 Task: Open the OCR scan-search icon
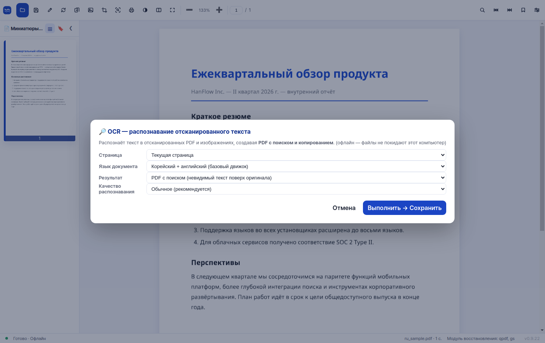coord(118,10)
